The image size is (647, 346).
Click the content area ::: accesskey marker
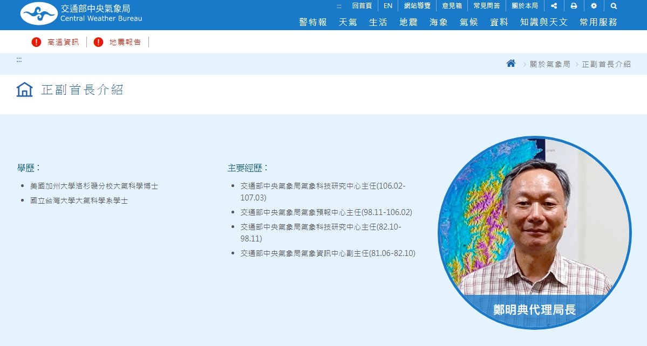coord(19,60)
